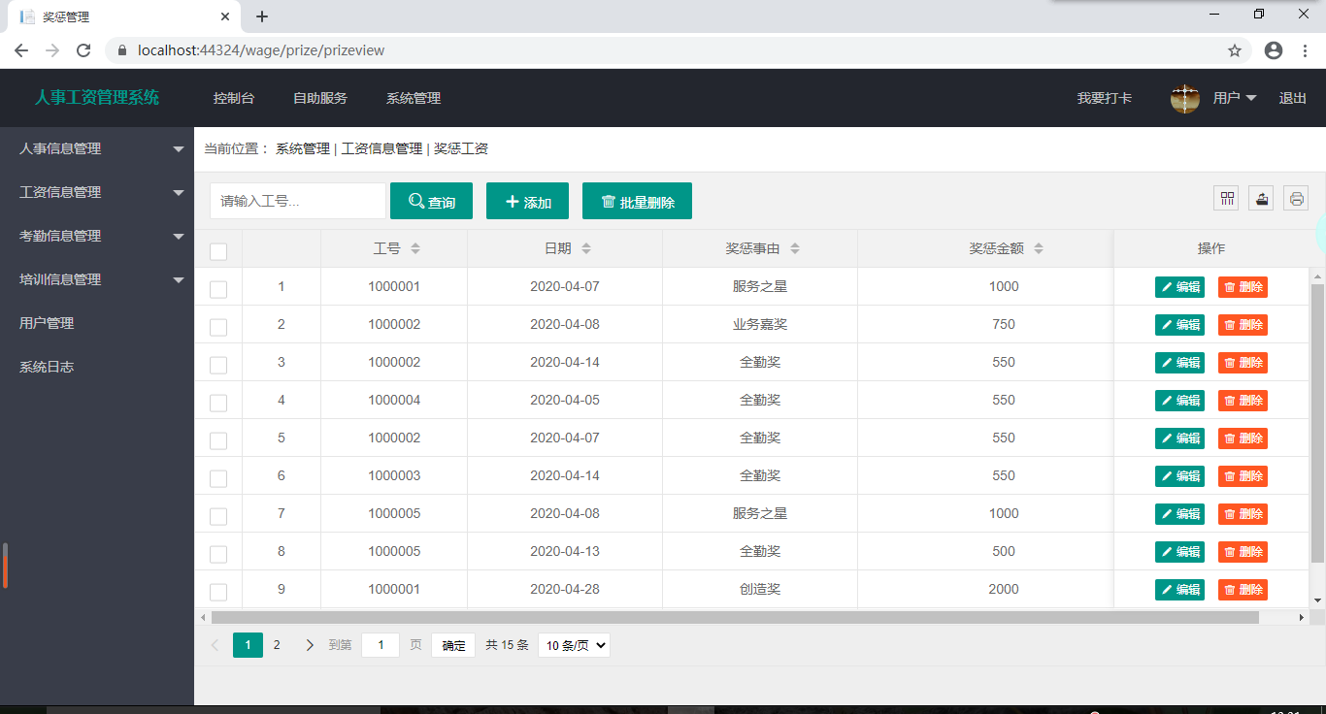This screenshot has height=714, width=1326.
Task: Check the checkbox for row 3
Action: click(x=218, y=365)
